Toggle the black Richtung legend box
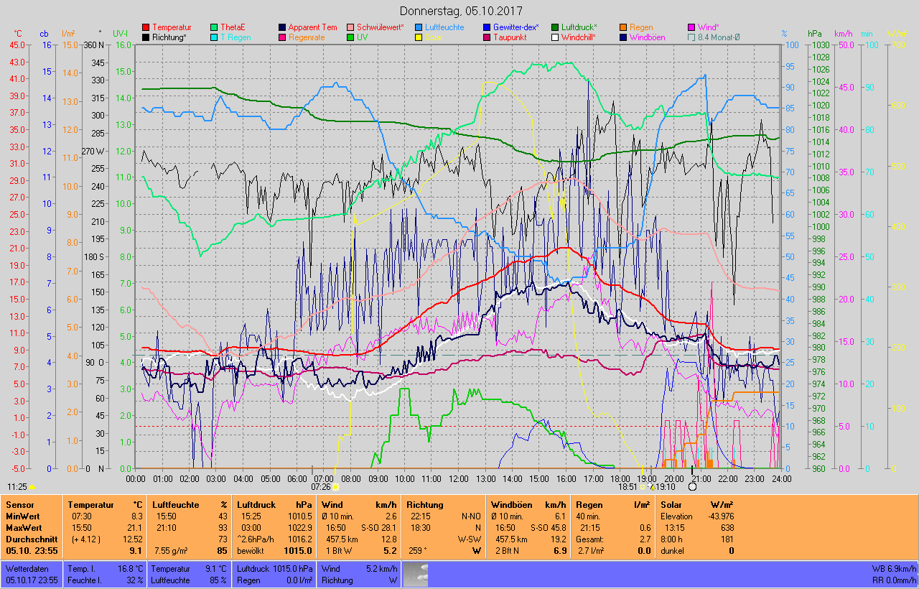The width and height of the screenshot is (919, 589). [x=146, y=37]
